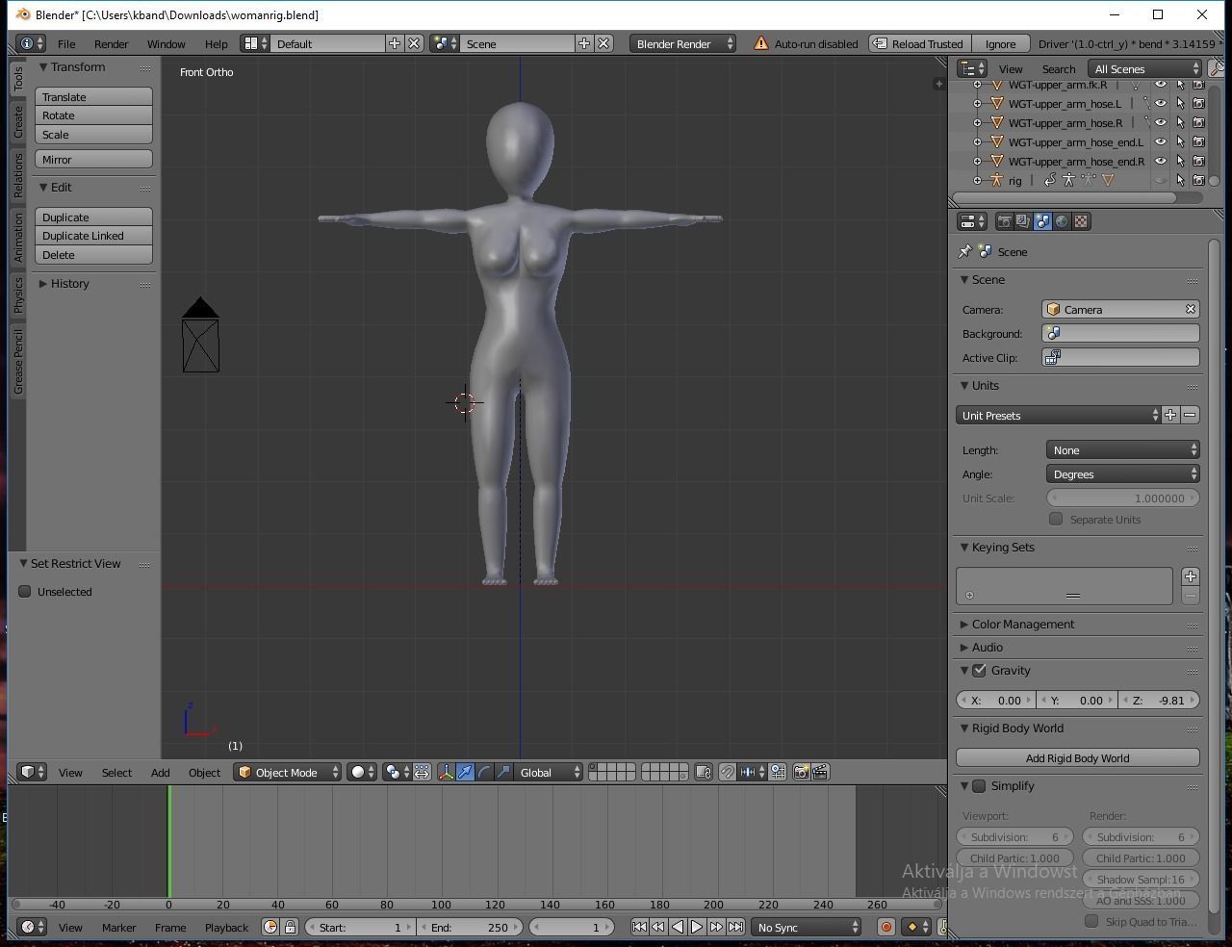Image resolution: width=1232 pixels, height=947 pixels.
Task: Click the Gravity Z value field
Action: pos(1160,700)
